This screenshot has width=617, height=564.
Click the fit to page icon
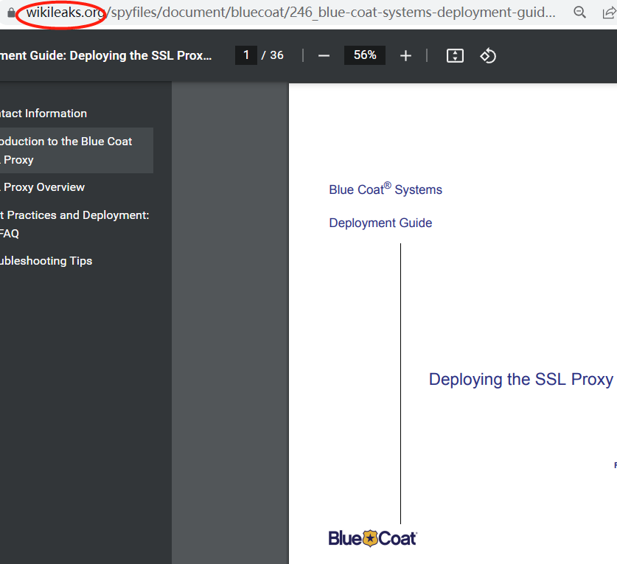coord(455,55)
